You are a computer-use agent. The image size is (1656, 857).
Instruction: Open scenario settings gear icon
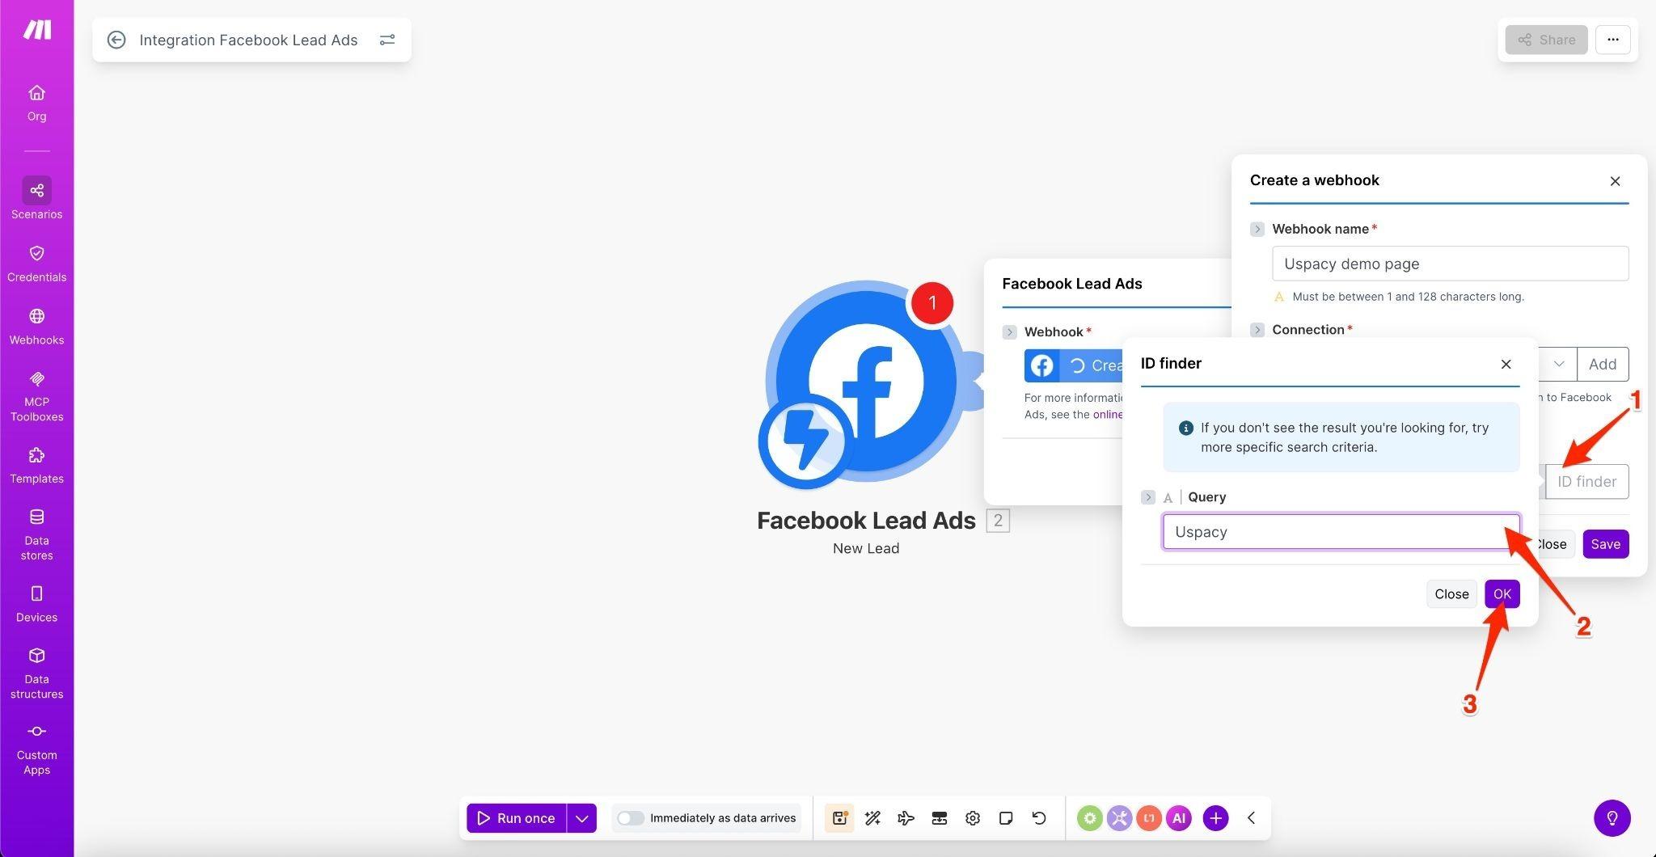coord(973,818)
